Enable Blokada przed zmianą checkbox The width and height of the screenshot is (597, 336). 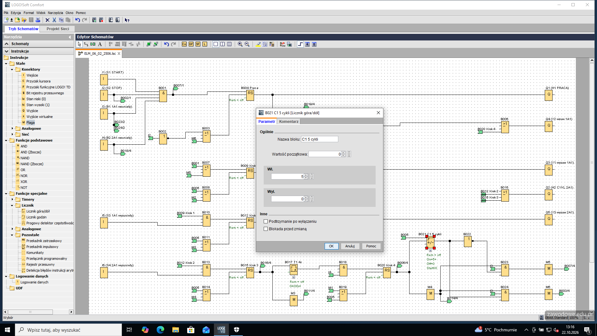[x=266, y=229]
